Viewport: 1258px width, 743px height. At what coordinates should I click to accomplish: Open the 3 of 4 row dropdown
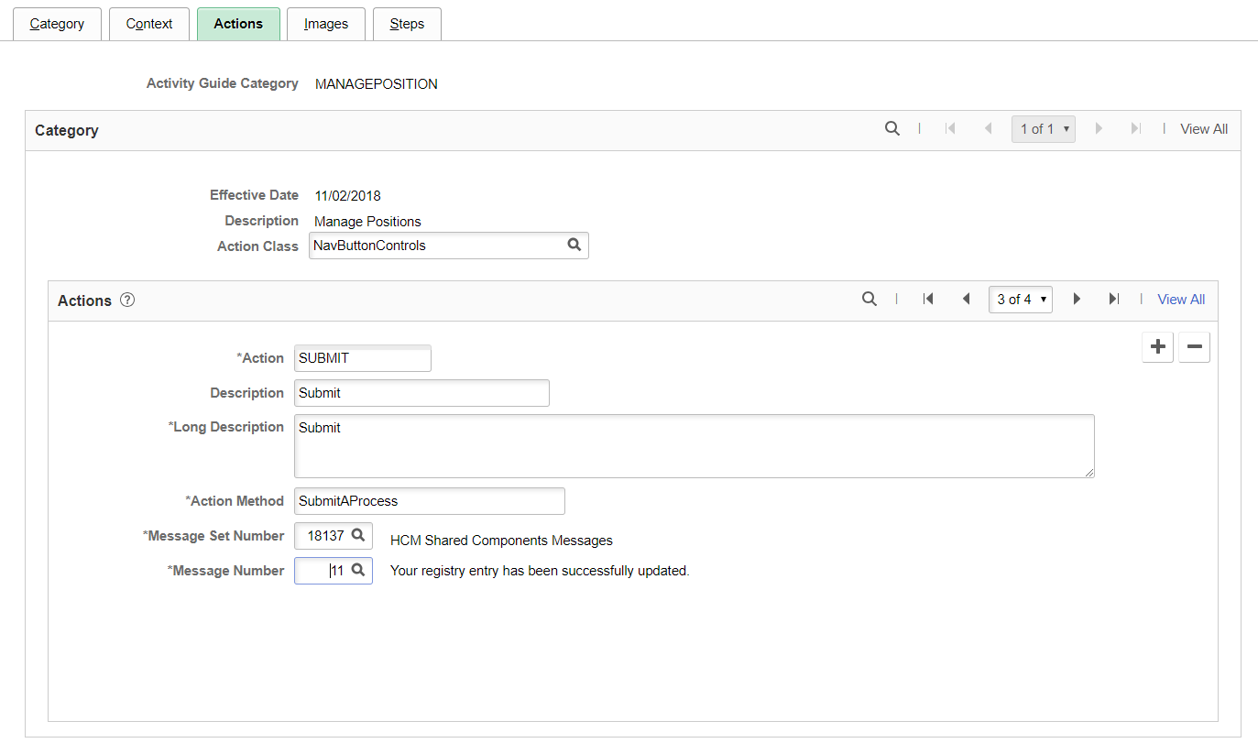tap(1021, 300)
